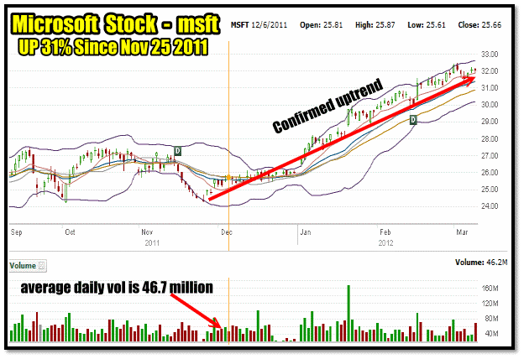The width and height of the screenshot is (524, 359).
Task: Click the MSFT 12/6/2011 header text
Action: (x=259, y=25)
